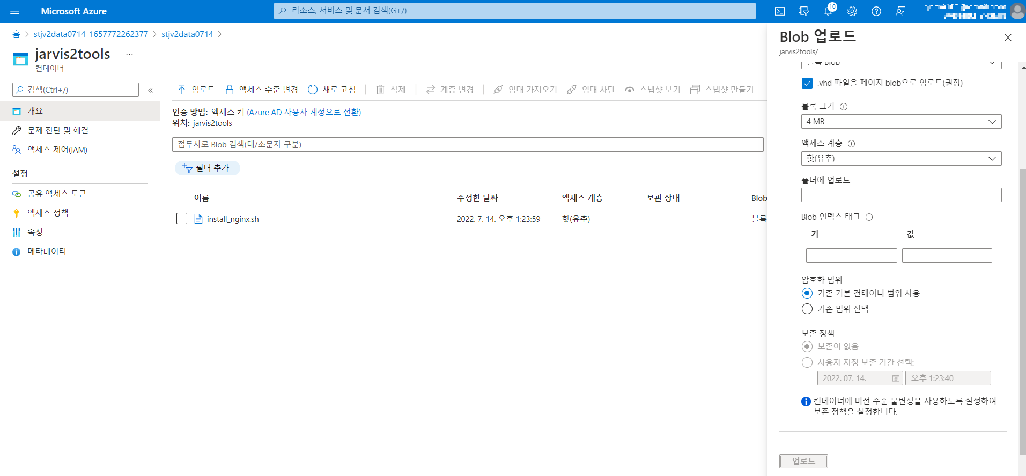This screenshot has height=476, width=1026.
Task: Open the directory and subscription filter icon
Action: click(x=804, y=11)
